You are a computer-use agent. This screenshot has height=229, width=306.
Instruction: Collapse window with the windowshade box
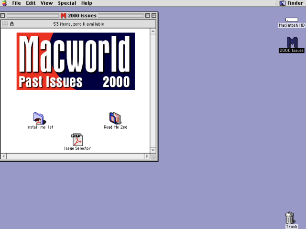(154, 16)
